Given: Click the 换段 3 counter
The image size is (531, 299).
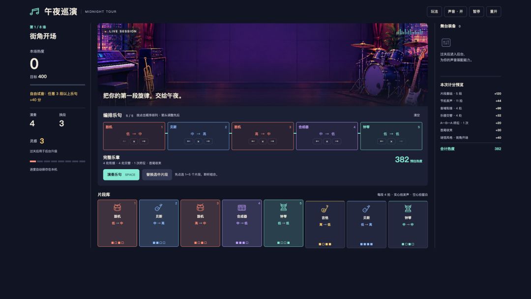Looking at the screenshot, I should click(62, 120).
